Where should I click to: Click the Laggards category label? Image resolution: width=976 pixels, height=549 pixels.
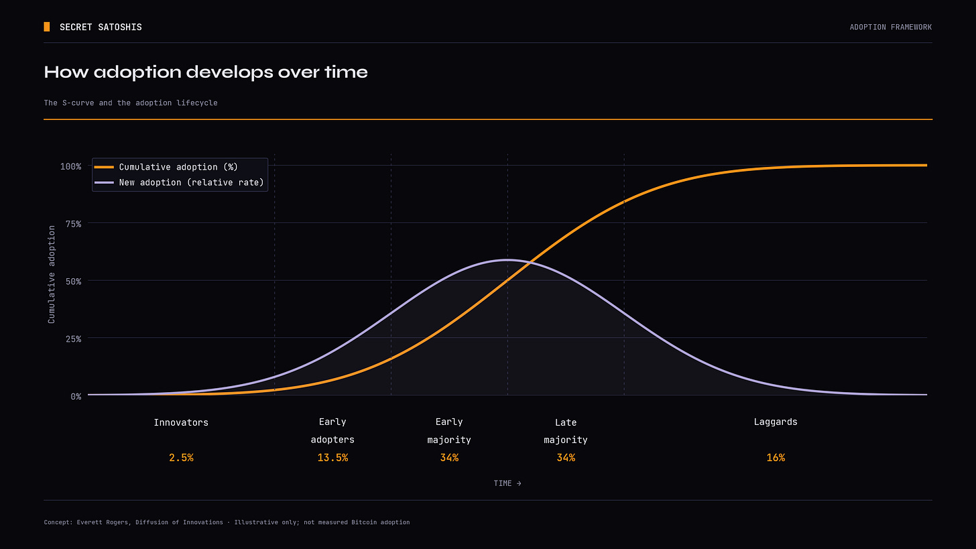pyautogui.click(x=776, y=422)
